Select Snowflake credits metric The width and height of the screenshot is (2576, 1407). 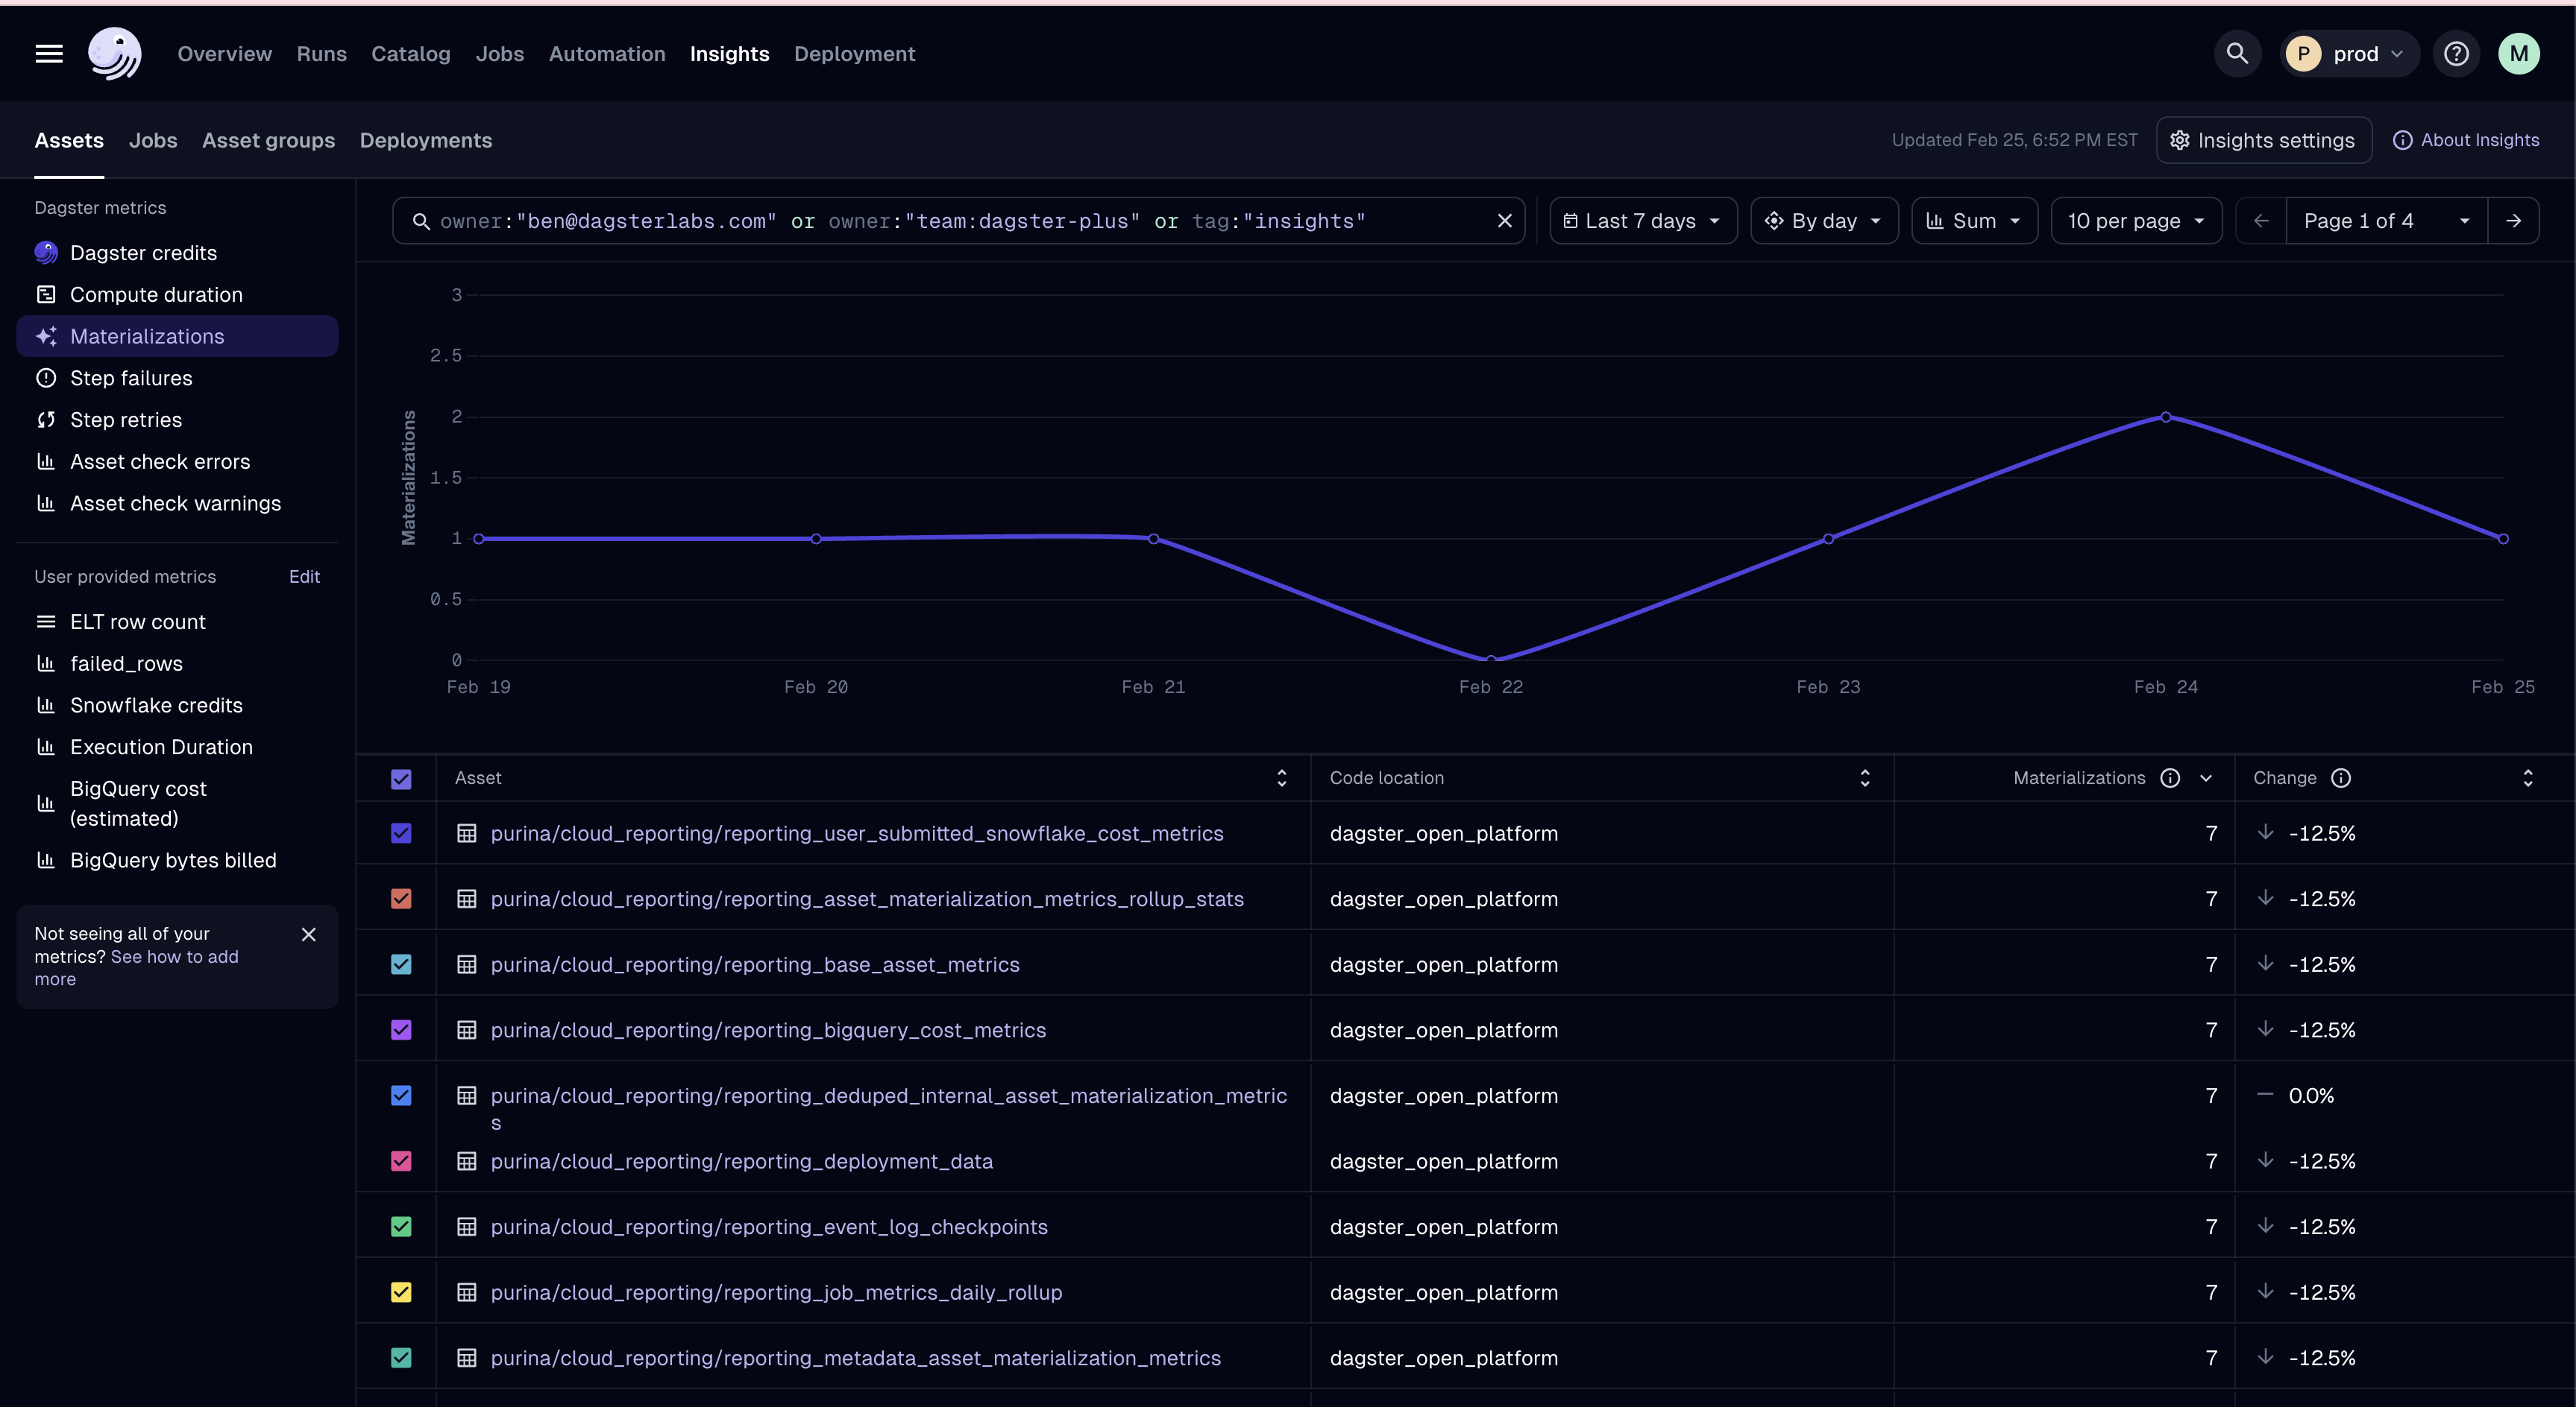click(177, 706)
